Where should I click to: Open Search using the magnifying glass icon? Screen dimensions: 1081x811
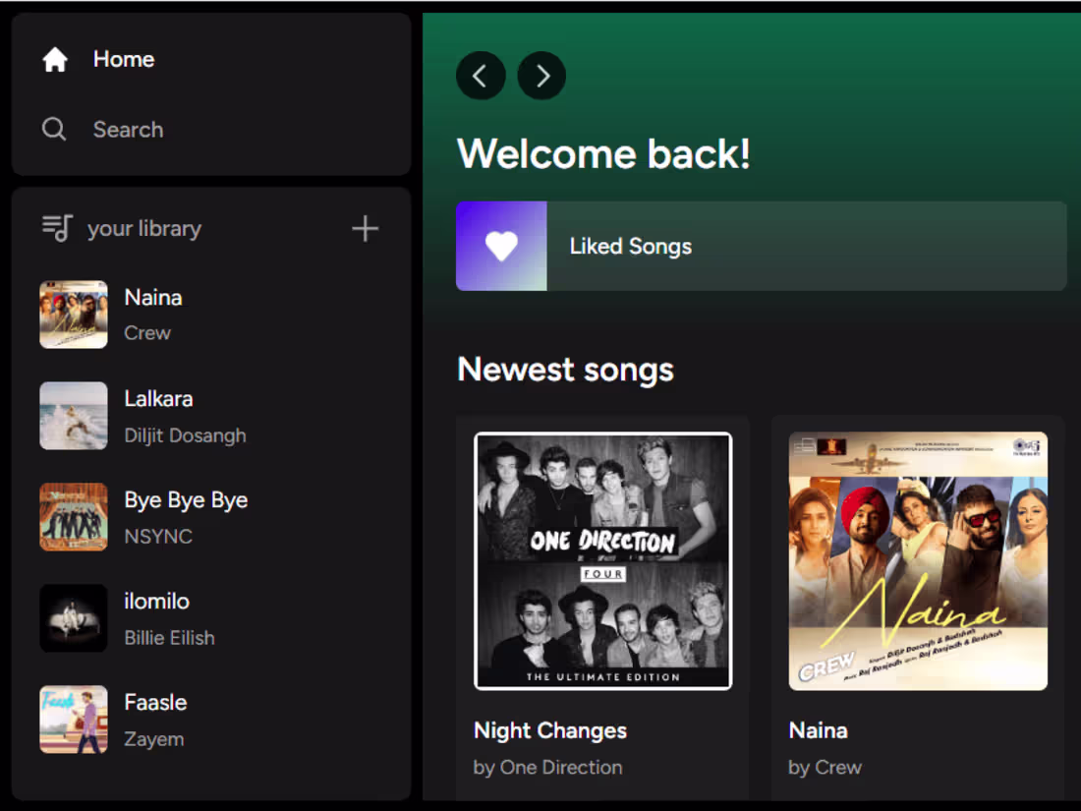pos(54,129)
